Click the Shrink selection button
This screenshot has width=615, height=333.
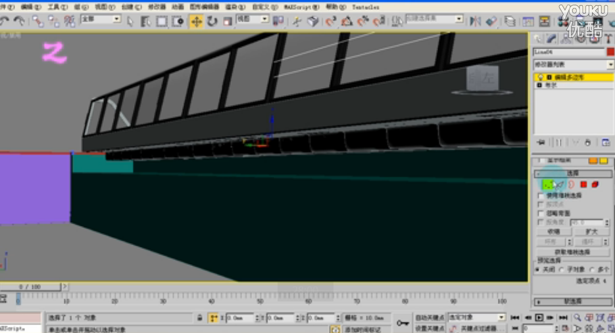tap(554, 232)
